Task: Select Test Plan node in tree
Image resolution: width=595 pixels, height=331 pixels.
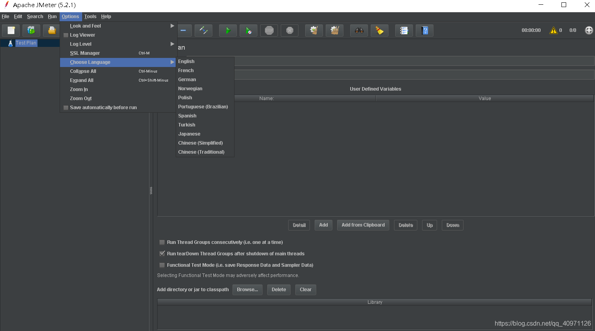Action: pos(26,43)
